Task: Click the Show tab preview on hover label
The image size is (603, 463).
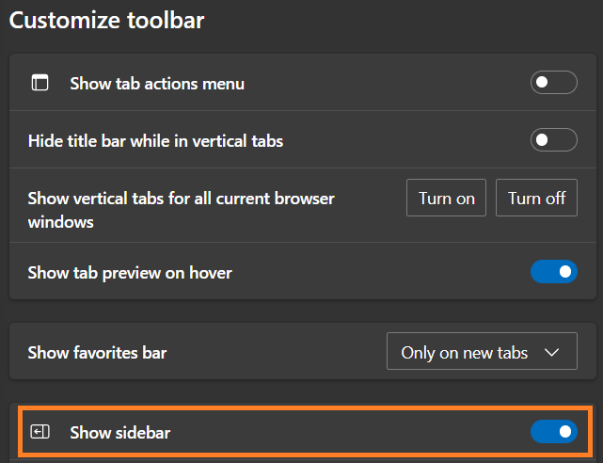Action: coord(130,273)
